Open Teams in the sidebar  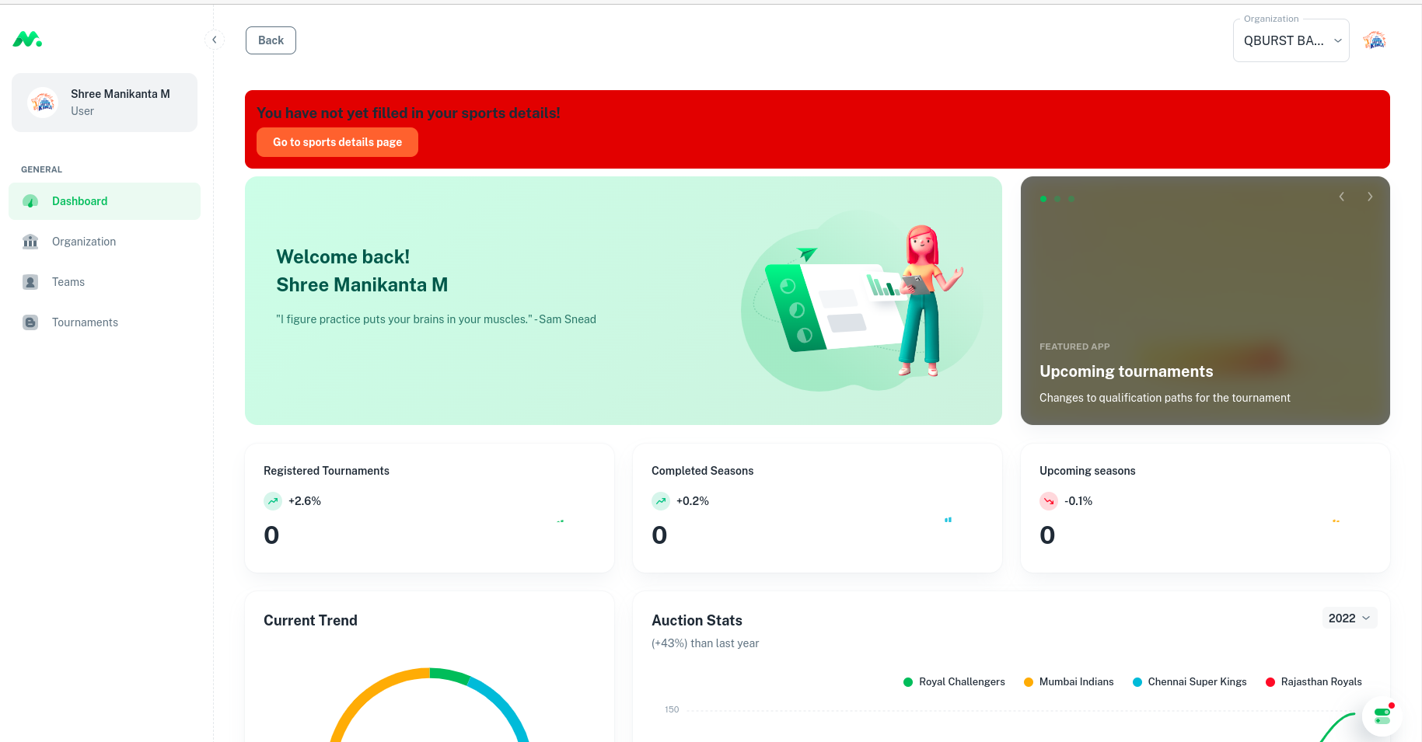(x=104, y=282)
